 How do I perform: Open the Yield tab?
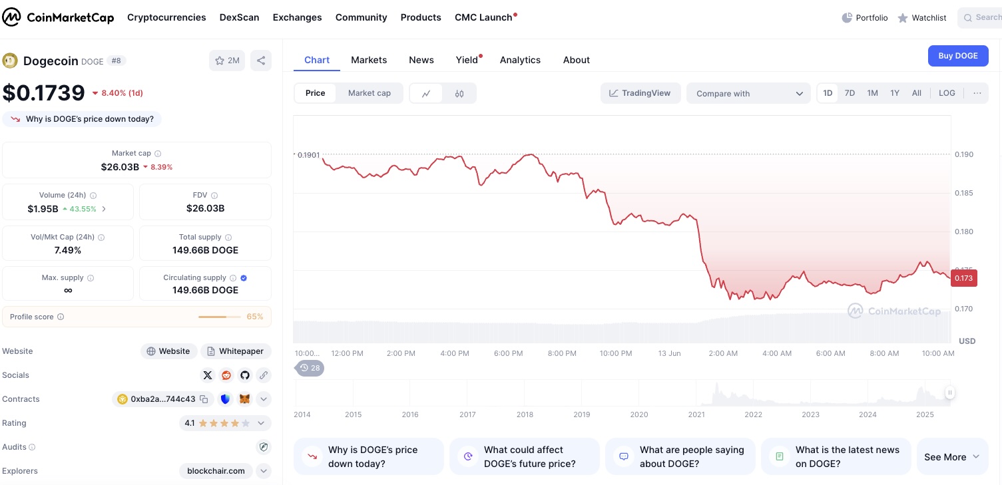[467, 60]
